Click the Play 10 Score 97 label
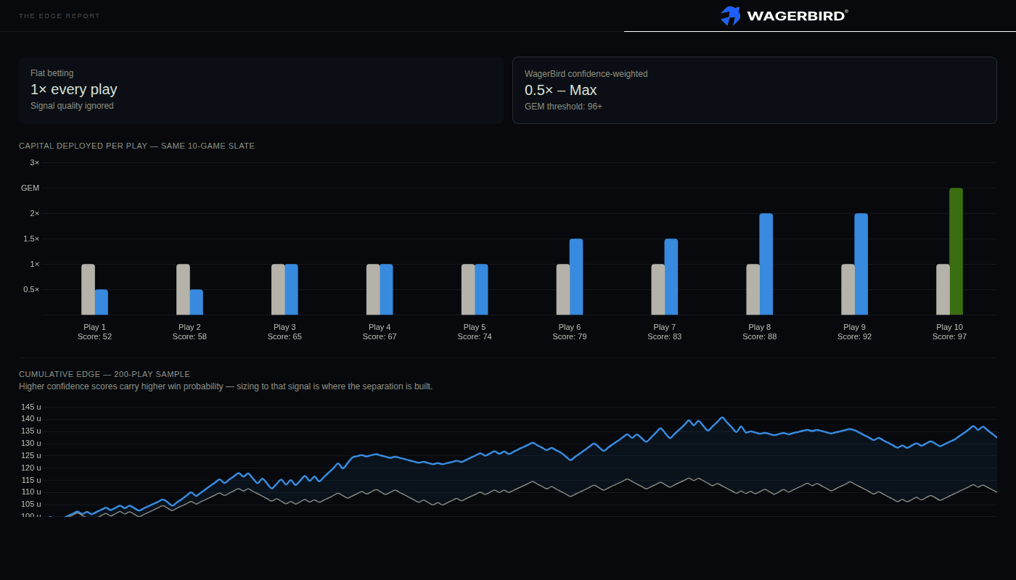 pyautogui.click(x=949, y=331)
